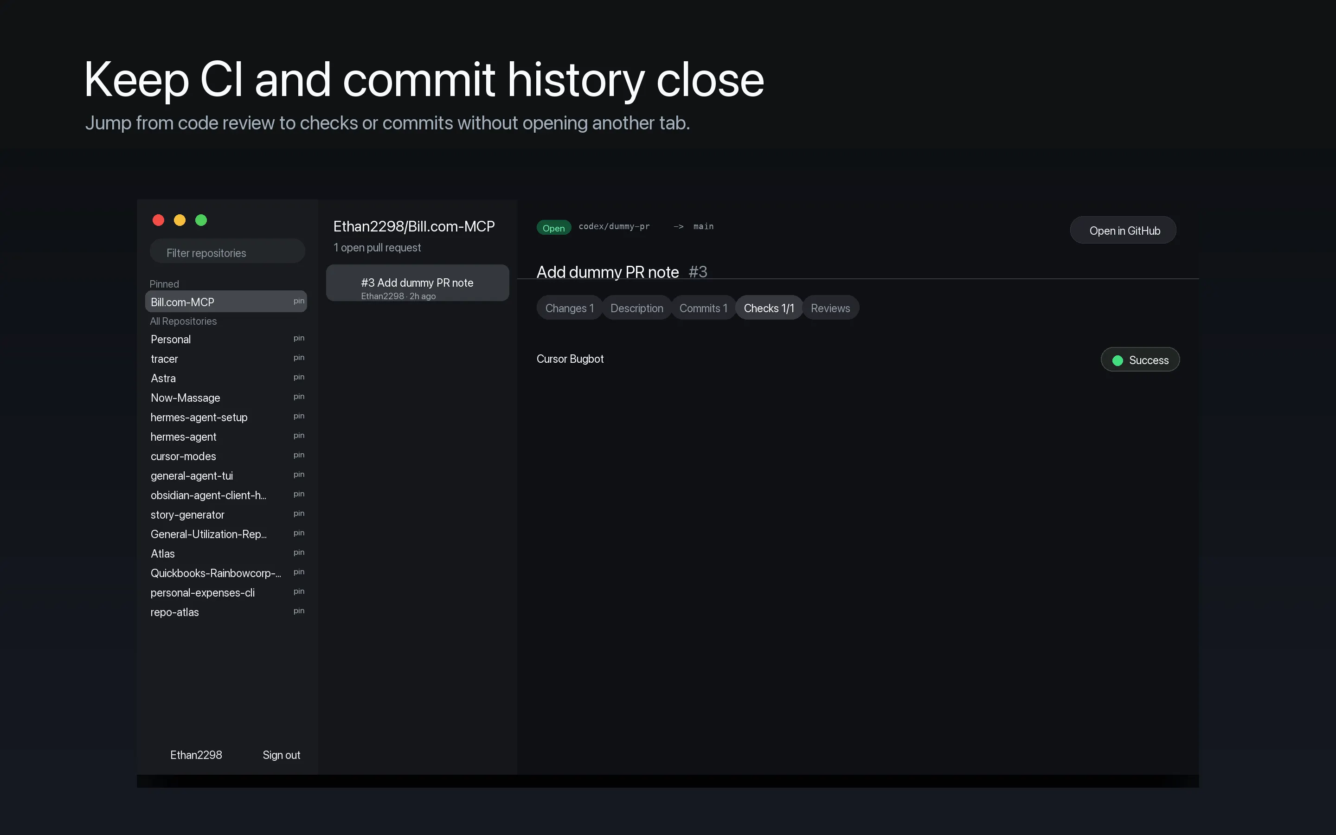
Task: Pin the general-agent-tui repository
Action: point(299,475)
